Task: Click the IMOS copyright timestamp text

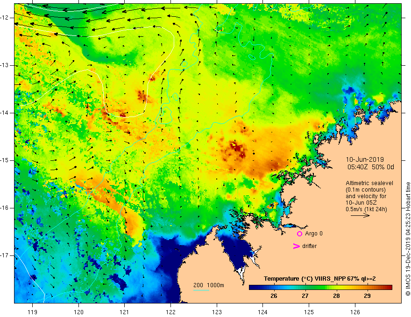Action: pyautogui.click(x=408, y=239)
